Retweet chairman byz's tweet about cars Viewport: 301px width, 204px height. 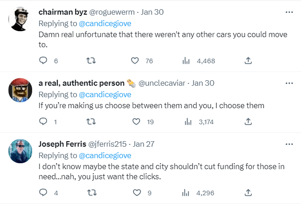pyautogui.click(x=91, y=61)
